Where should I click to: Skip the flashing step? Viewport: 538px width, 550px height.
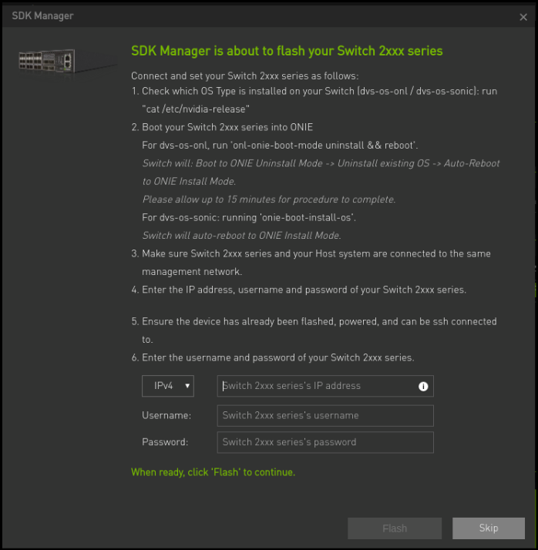(x=489, y=528)
